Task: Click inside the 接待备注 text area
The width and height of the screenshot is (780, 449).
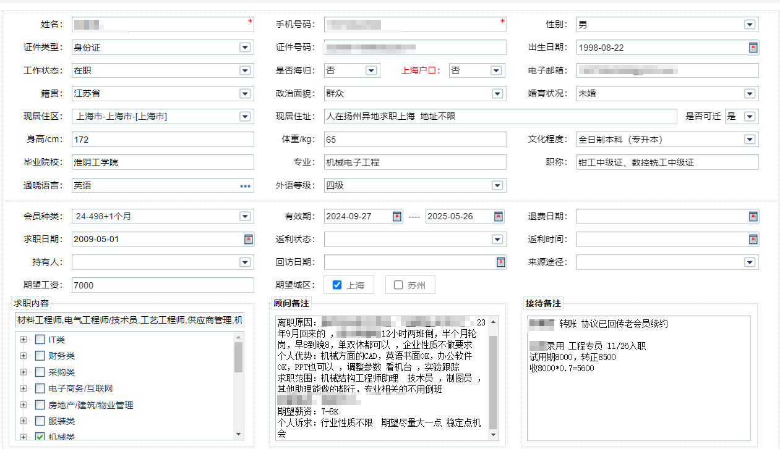Action: click(x=639, y=379)
